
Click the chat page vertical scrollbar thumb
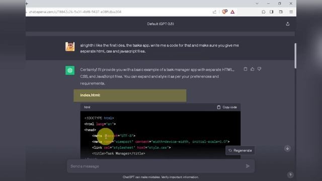[x=295, y=56]
